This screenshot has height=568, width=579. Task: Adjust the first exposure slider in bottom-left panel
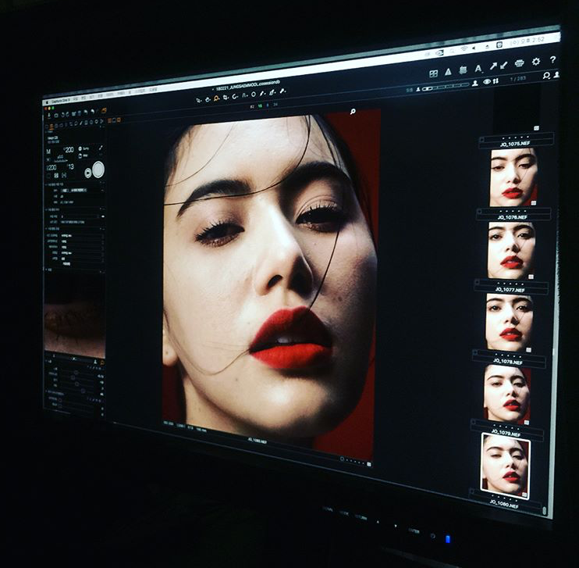click(76, 373)
